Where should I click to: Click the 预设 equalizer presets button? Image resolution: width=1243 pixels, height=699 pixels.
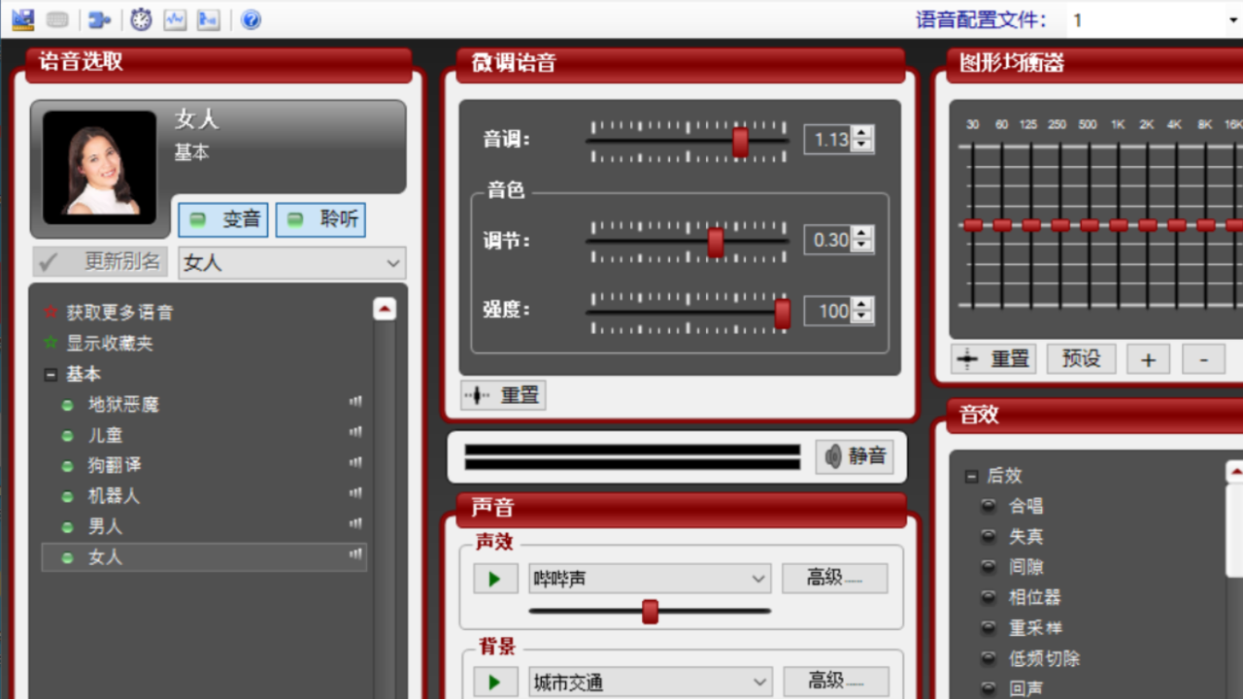[x=1081, y=358]
